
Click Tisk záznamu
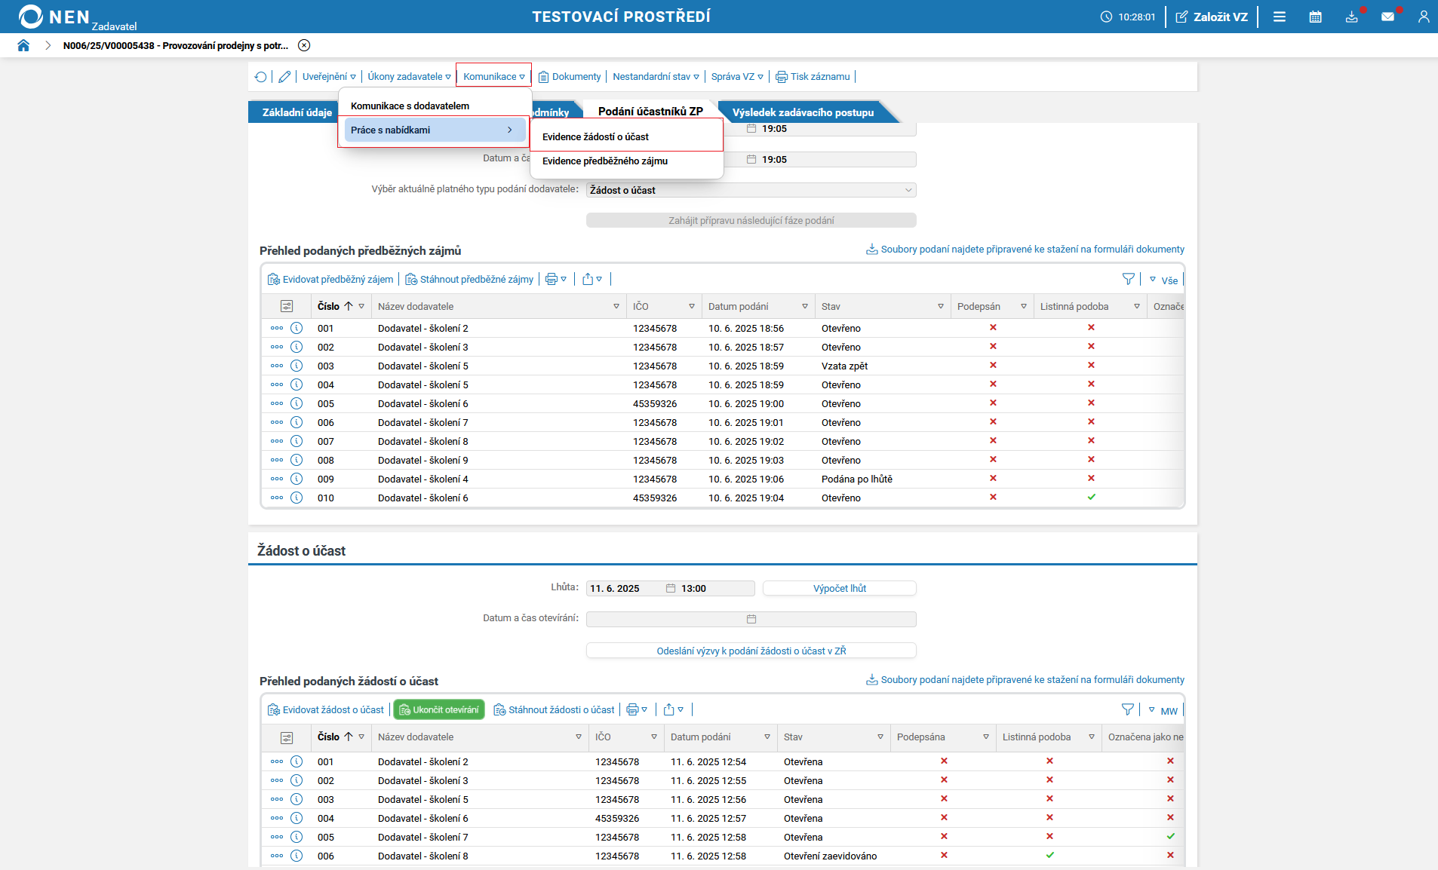[x=813, y=77]
